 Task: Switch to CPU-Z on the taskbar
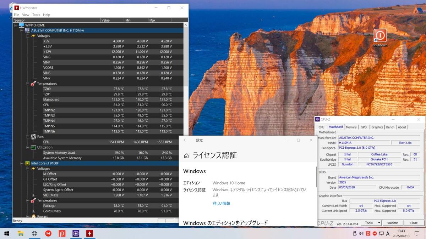point(76,233)
